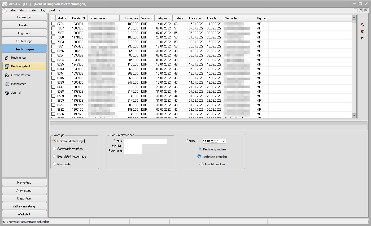Click the Car S.L.R. app icon in title bar

point(5,4)
